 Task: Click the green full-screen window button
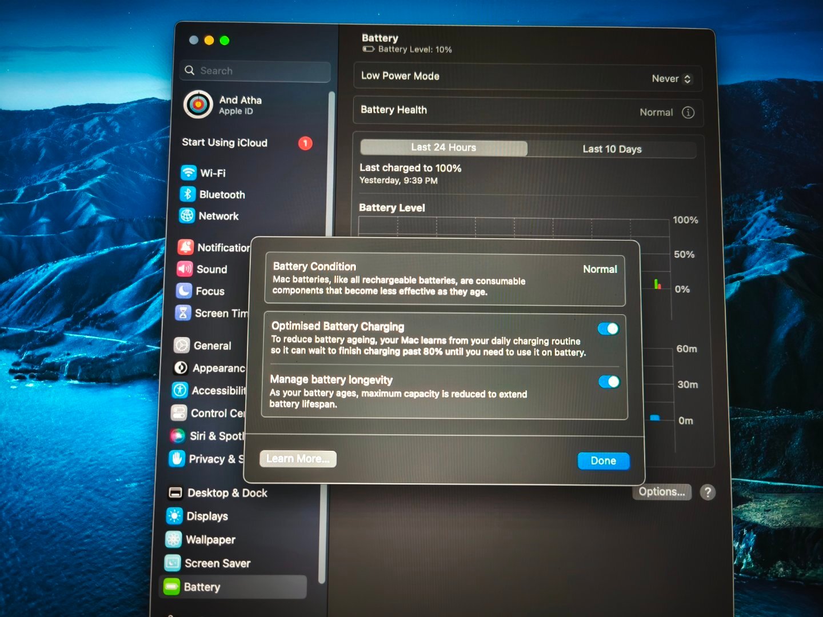[x=225, y=41]
